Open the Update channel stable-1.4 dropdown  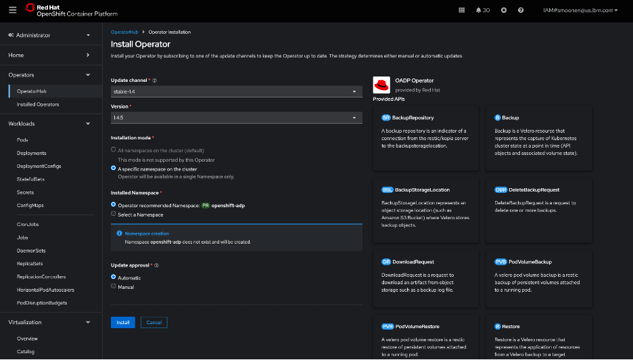click(236, 91)
